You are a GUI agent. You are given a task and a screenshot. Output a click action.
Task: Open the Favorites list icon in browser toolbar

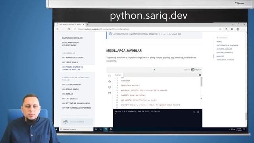point(226,29)
